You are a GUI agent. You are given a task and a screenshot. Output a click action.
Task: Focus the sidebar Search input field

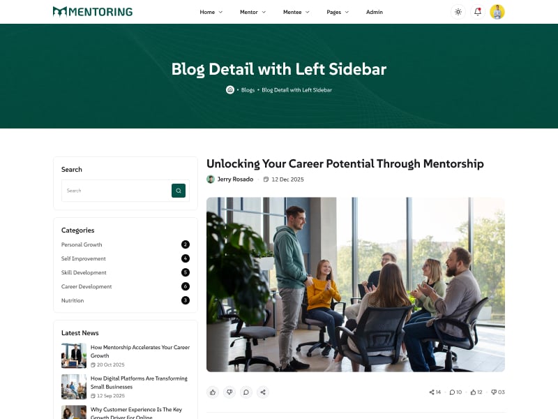point(116,191)
